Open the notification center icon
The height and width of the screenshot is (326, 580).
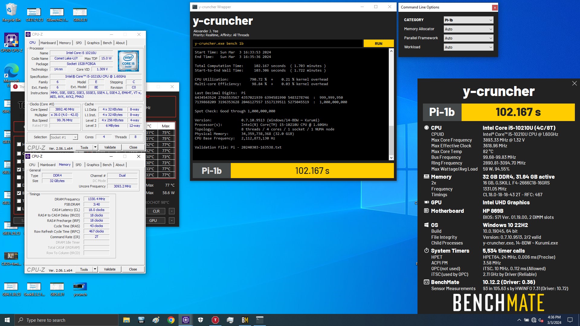[570, 320]
